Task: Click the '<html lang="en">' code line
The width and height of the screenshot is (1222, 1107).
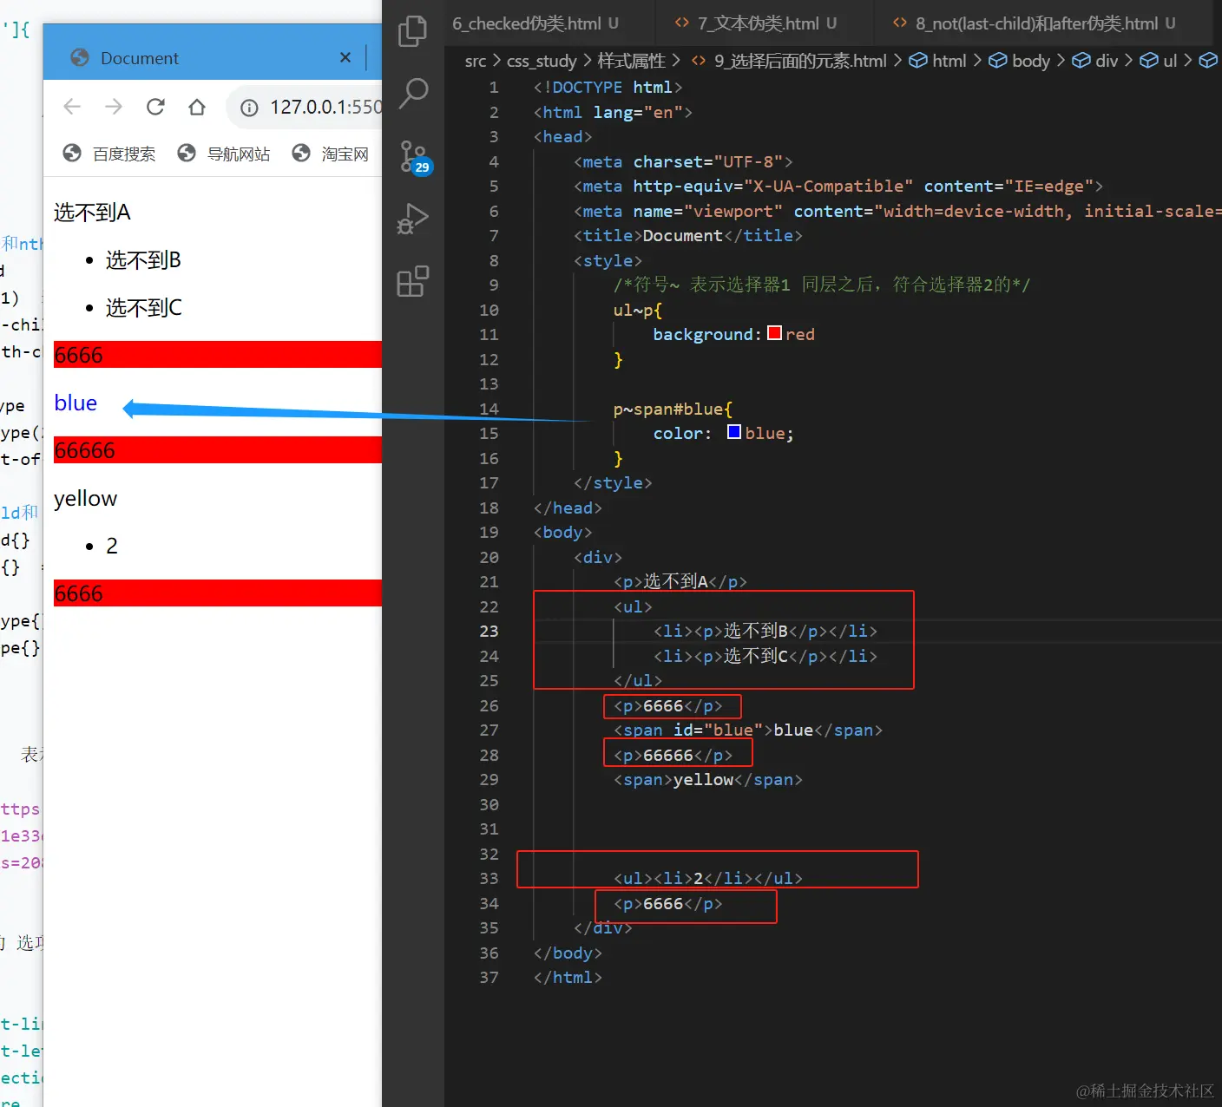Action: [x=613, y=112]
